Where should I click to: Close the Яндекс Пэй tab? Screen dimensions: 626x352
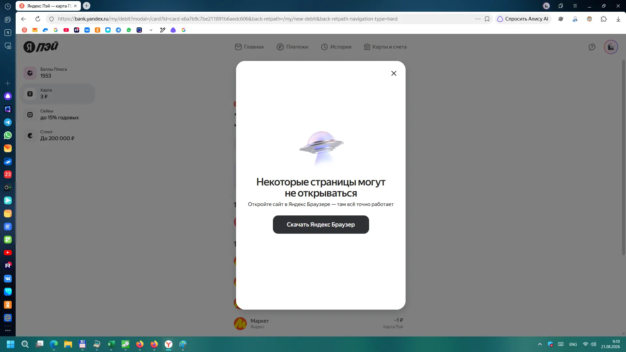pos(75,6)
